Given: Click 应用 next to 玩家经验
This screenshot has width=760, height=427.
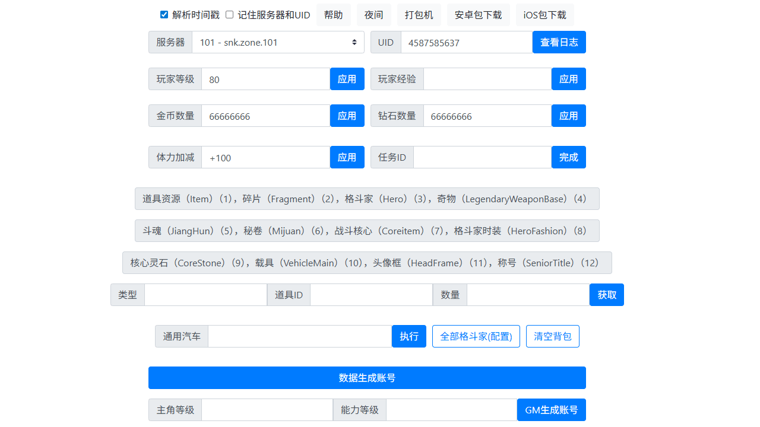Looking at the screenshot, I should [568, 78].
